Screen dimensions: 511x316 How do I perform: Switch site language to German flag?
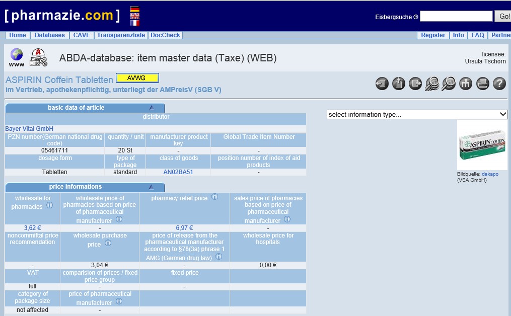click(134, 10)
